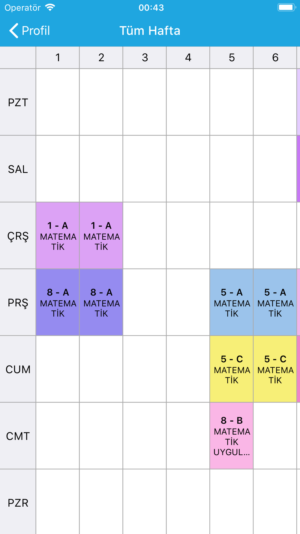Select Thursday period 5 class 5-A lesson
The image size is (300, 534).
click(x=232, y=302)
